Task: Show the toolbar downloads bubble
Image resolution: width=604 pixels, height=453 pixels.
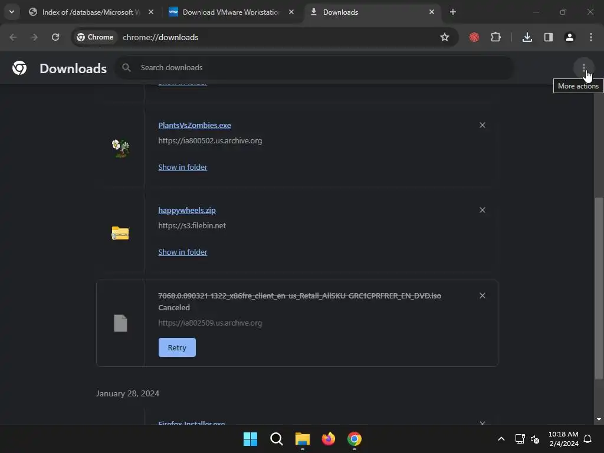Action: click(x=527, y=37)
